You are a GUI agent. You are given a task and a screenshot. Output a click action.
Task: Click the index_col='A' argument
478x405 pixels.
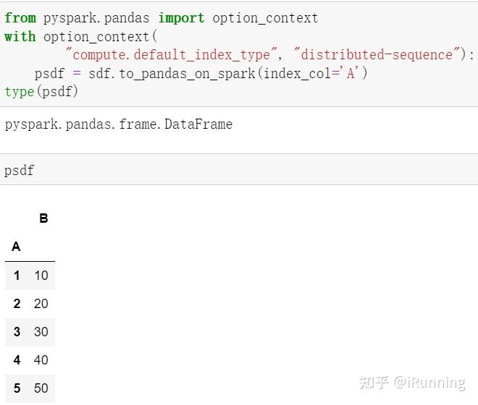[x=311, y=74]
